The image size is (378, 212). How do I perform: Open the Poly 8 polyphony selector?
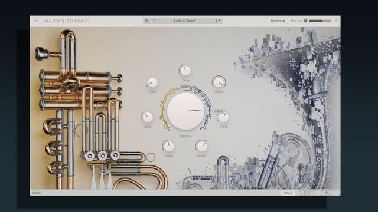tap(288, 193)
